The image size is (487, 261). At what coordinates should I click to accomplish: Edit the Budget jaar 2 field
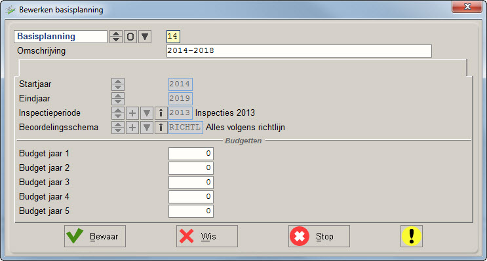(191, 168)
